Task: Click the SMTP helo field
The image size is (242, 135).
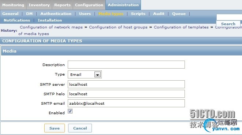Action: pos(126,94)
